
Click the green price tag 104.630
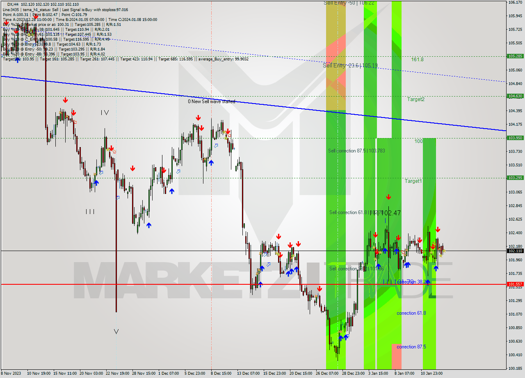tap(515, 96)
